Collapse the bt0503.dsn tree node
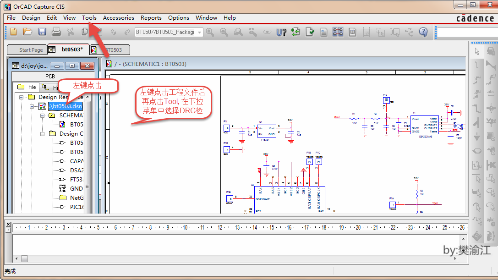The height and width of the screenshot is (280, 498). [x=32, y=106]
